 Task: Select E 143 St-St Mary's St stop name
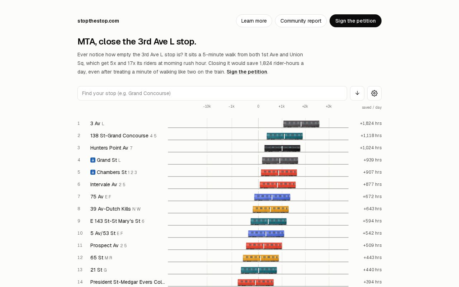tap(115, 221)
